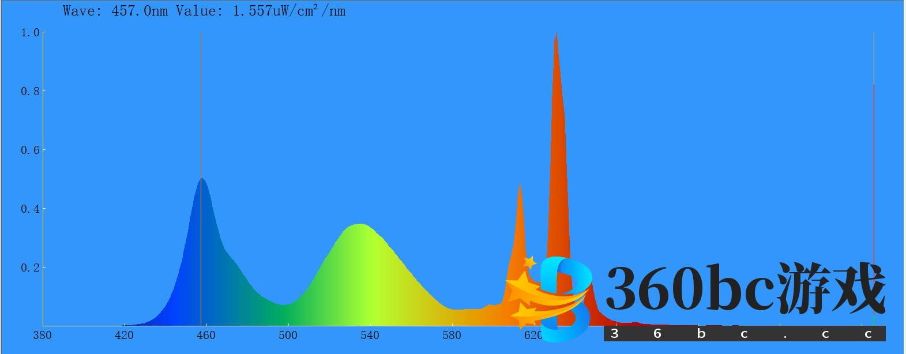This screenshot has height=354, width=906.
Task: Open the "360bc游戏" watermark text
Action: point(745,288)
